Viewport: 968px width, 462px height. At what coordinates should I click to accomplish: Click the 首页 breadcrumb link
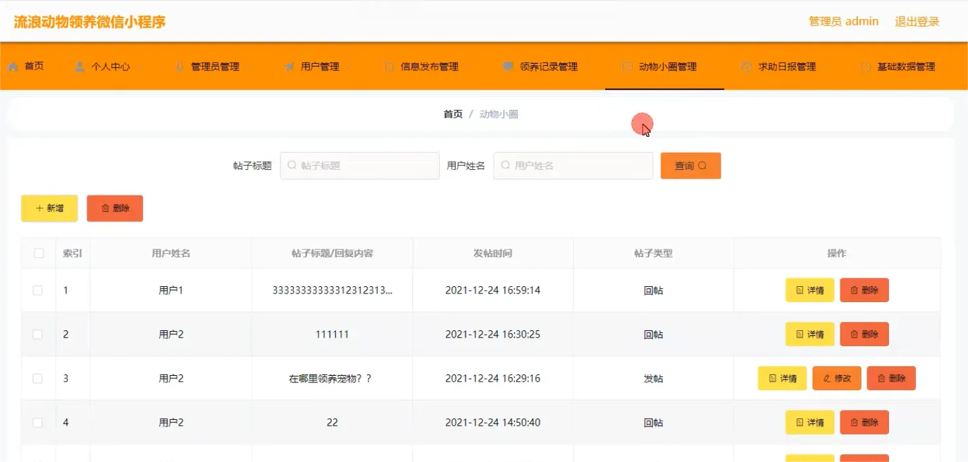(x=453, y=114)
